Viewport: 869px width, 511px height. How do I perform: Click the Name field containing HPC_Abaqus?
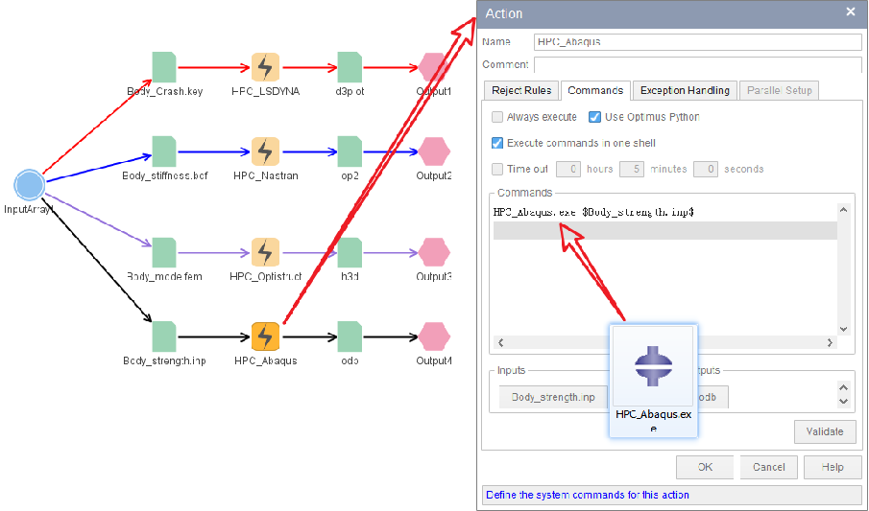pos(698,41)
